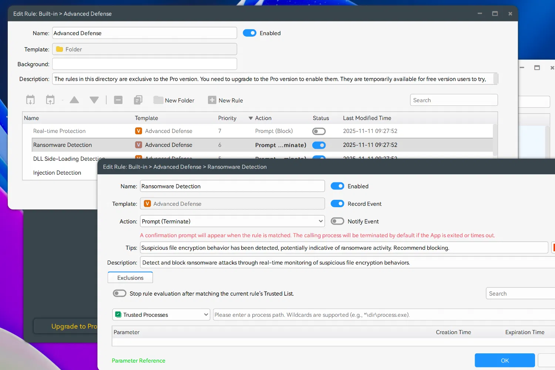Screen dimensions: 555x370
Task: Enable stop rule evaluation after Trusted List match
Action: tap(120, 293)
